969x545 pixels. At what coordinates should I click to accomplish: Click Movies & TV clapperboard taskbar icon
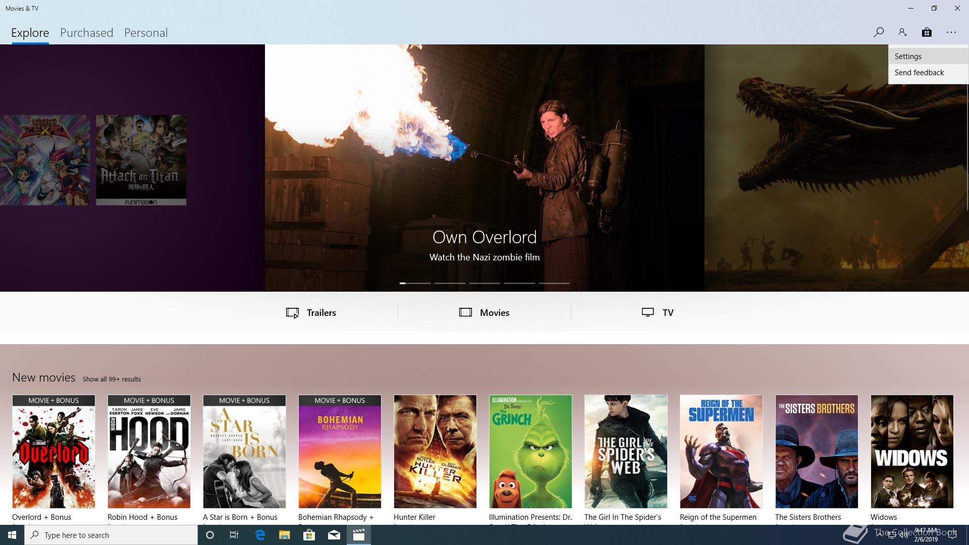click(359, 535)
